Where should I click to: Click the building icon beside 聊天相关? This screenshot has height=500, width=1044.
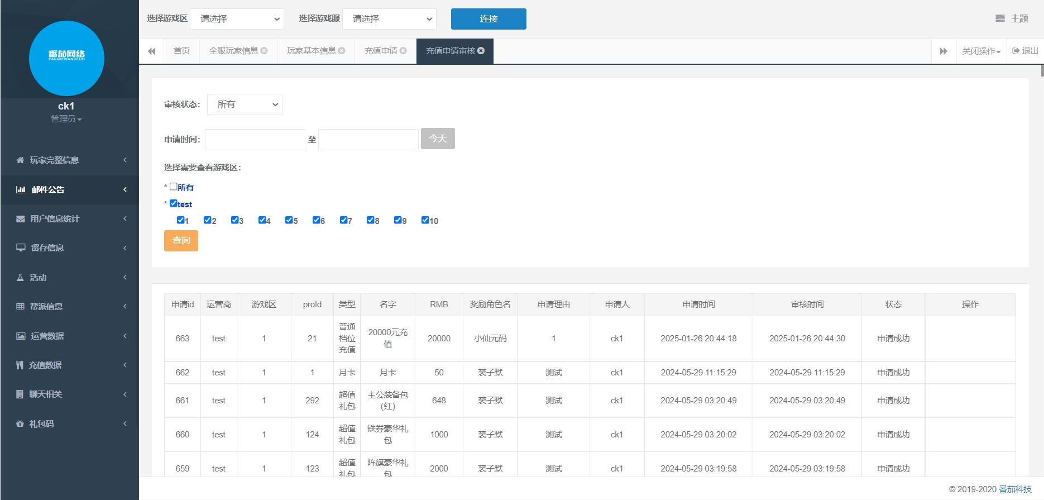(20, 394)
